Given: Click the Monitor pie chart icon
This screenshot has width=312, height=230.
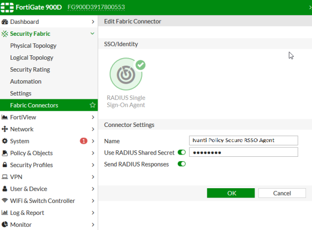Looking at the screenshot, I should click(x=5, y=225).
